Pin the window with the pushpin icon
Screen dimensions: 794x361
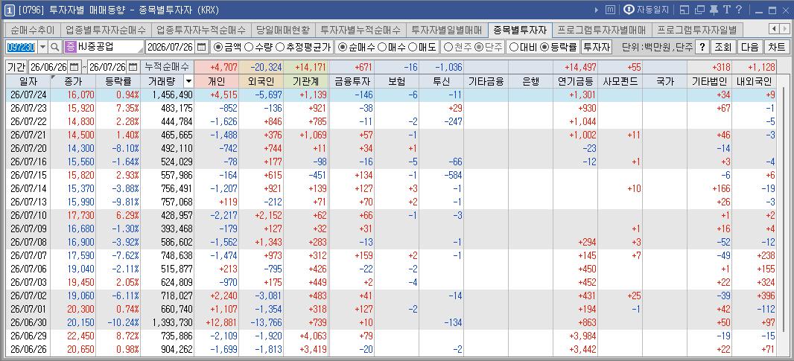point(714,10)
